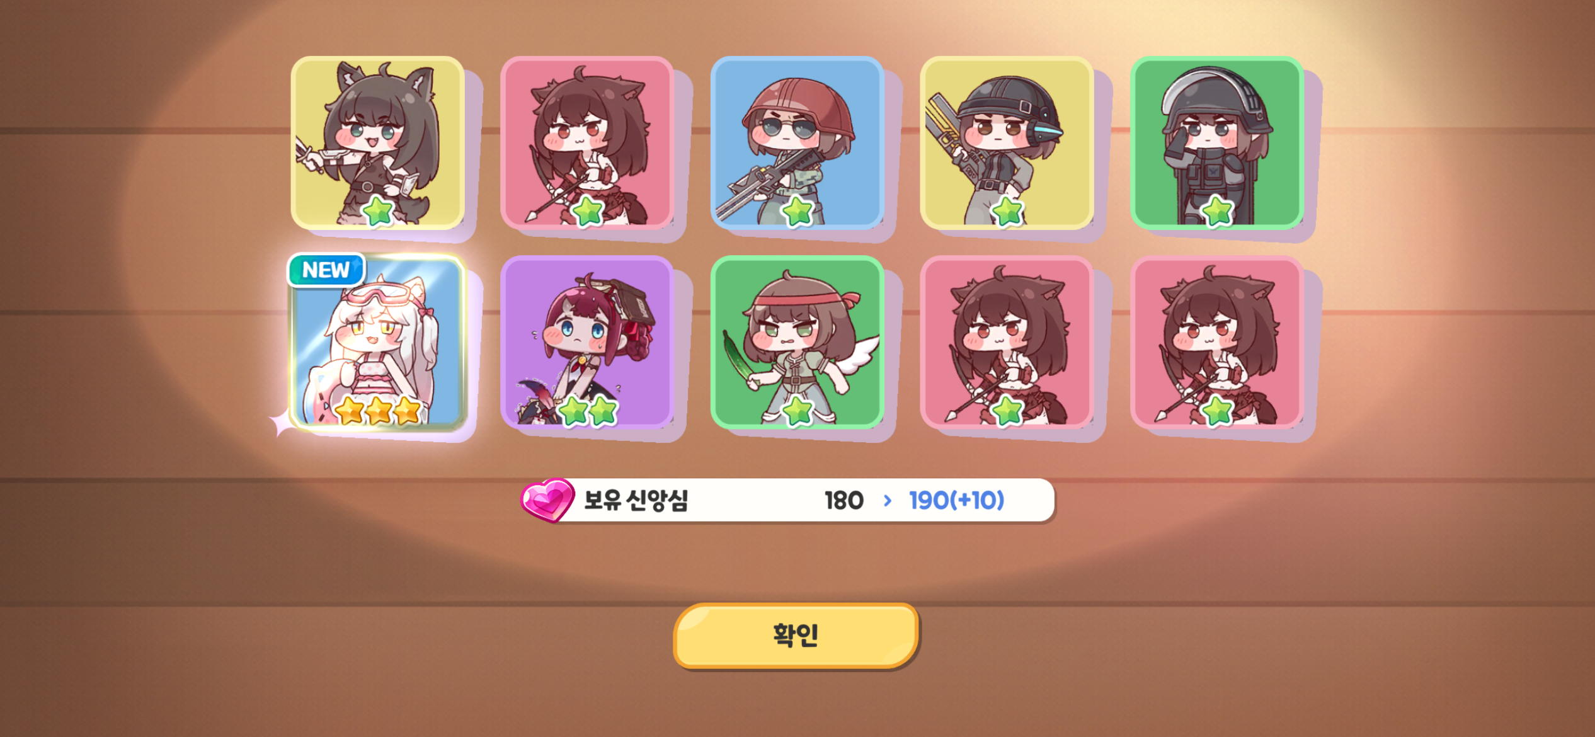Select the new three-star swimsuit character card

[x=377, y=343]
